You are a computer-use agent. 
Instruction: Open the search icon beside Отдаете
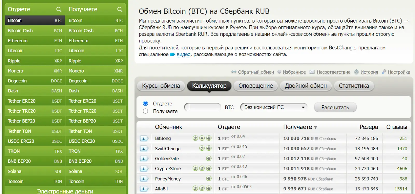(59, 9)
